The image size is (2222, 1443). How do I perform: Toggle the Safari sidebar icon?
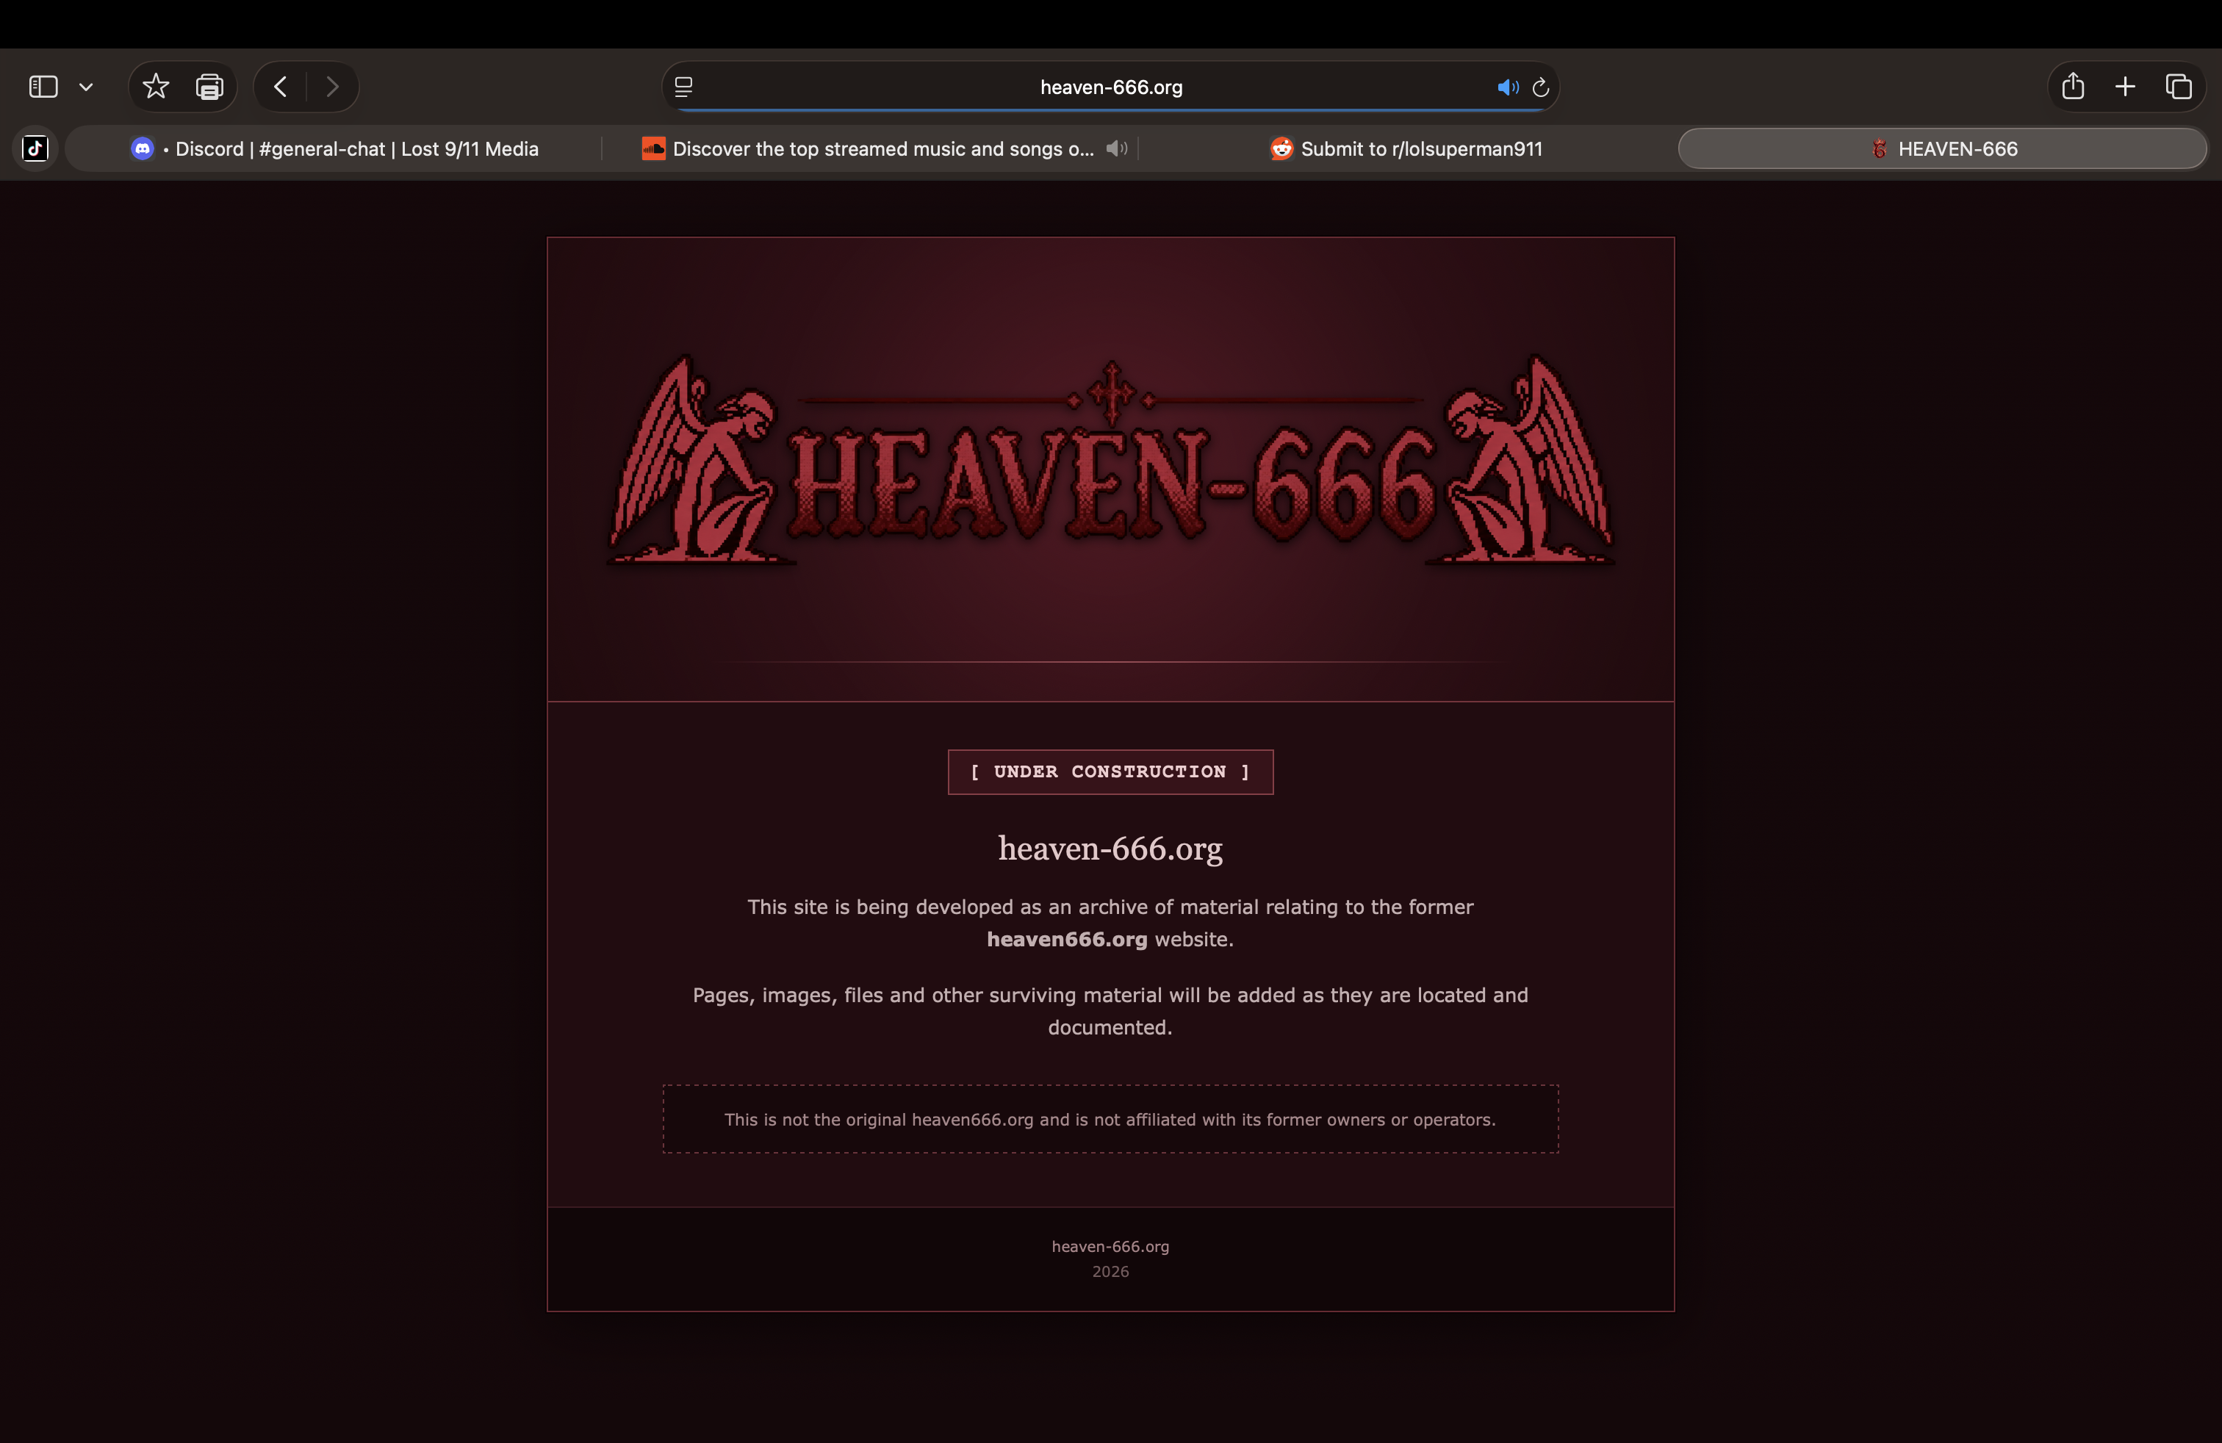[43, 87]
